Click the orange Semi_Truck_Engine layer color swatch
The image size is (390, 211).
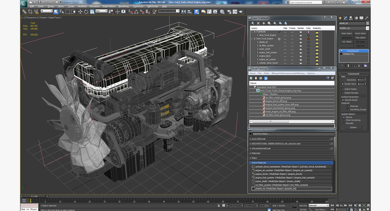tap(308, 39)
